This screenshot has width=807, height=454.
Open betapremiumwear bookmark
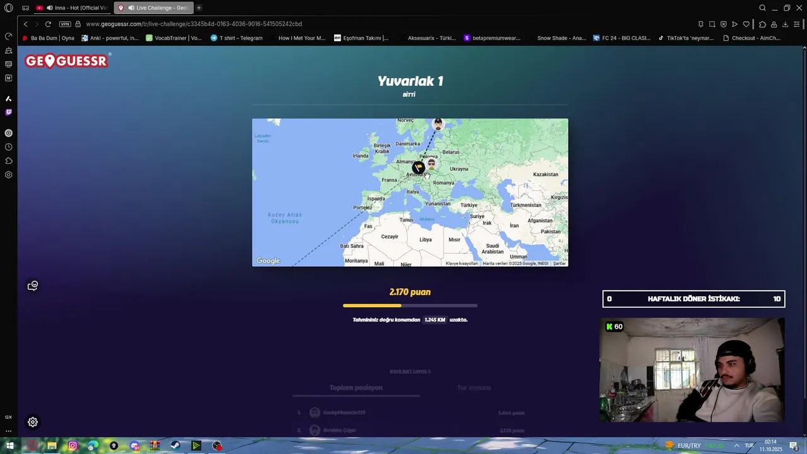[x=492, y=38]
